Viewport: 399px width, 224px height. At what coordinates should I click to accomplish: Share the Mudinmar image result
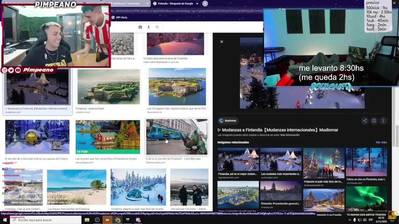(365, 121)
